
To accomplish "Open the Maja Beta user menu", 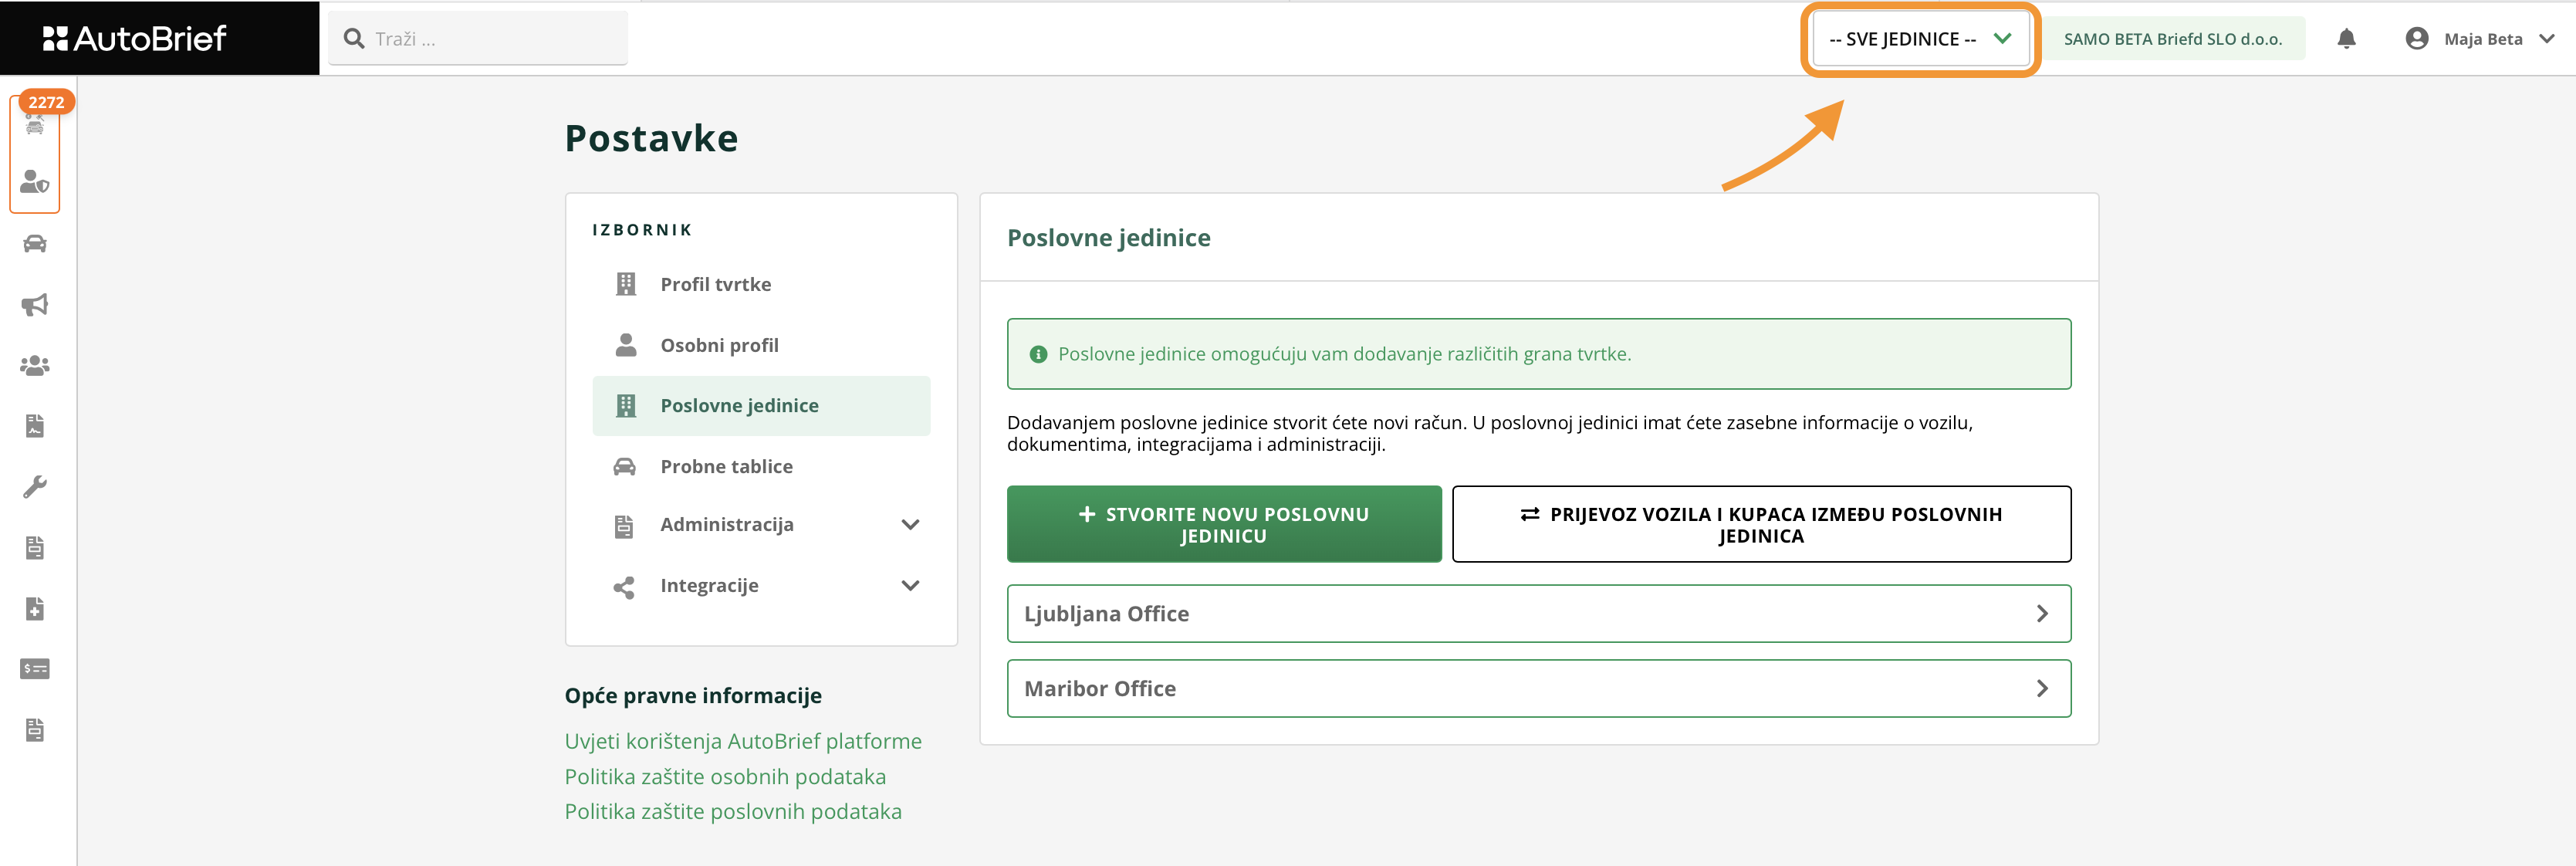I will [x=2480, y=39].
